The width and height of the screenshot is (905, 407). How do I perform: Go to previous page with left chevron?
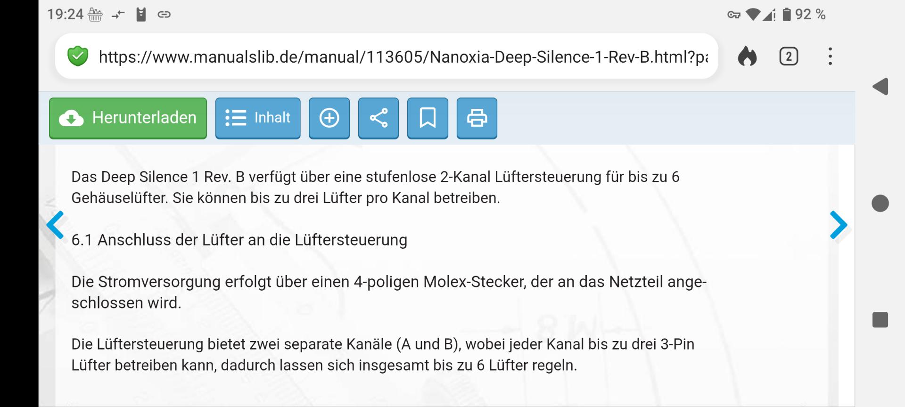(x=55, y=225)
